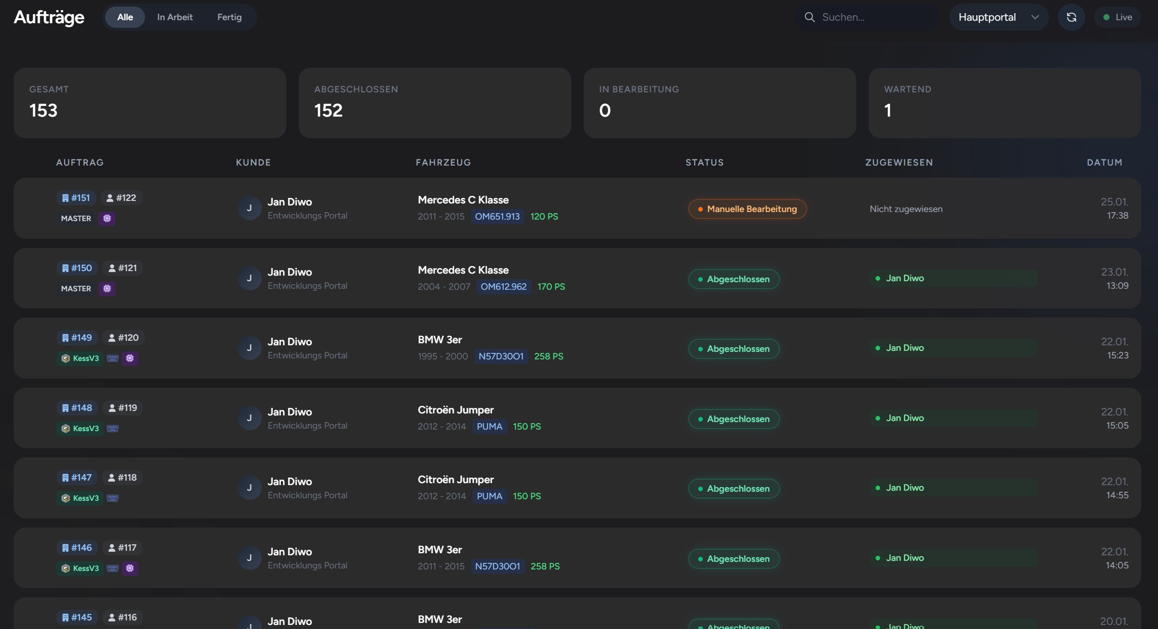Click the Hauptportal dropdown chevron

click(1035, 17)
